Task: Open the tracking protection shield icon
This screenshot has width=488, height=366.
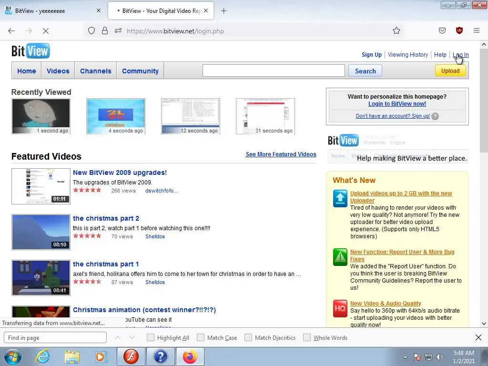Action: tap(91, 30)
